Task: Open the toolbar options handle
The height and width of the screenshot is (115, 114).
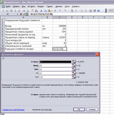Action: [x=106, y=11]
